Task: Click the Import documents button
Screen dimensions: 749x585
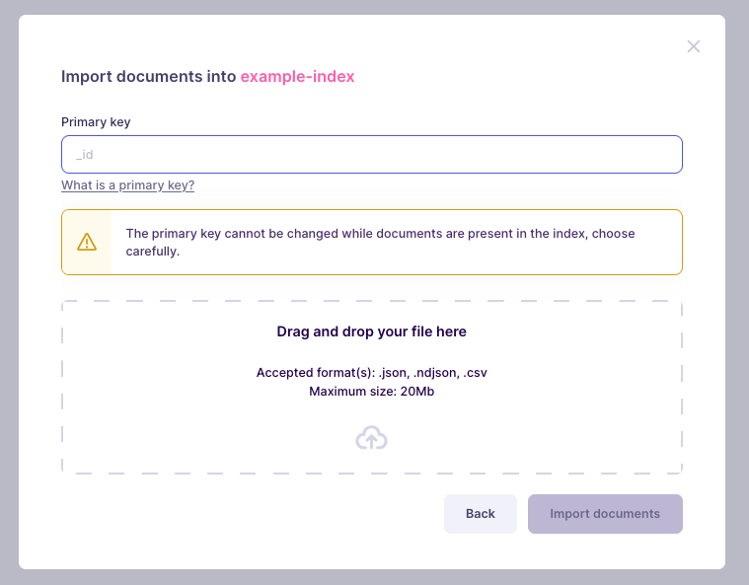Action: click(x=605, y=514)
